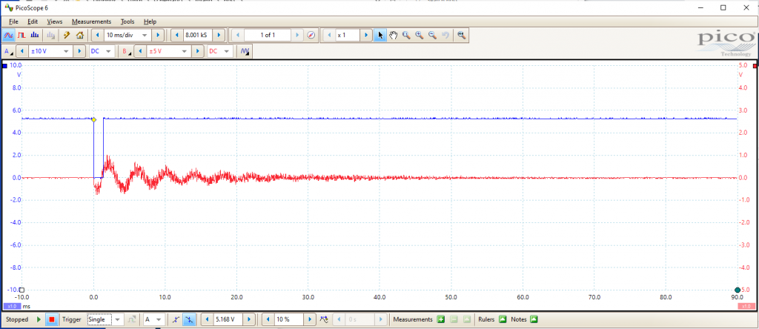Show rulers legend icon
This screenshot has width=759, height=329.
coord(503,320)
